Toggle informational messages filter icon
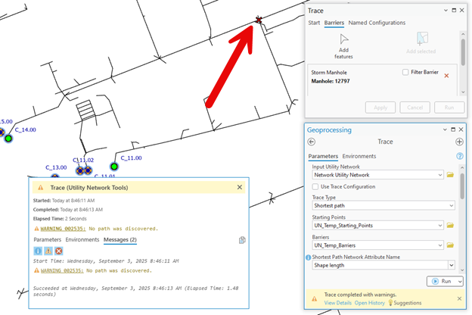This screenshot has width=472, height=315. pos(38,251)
